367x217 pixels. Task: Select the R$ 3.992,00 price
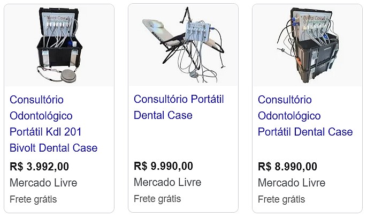pyautogui.click(x=40, y=167)
